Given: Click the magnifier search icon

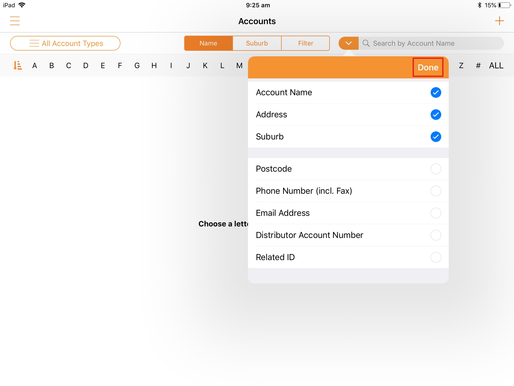Looking at the screenshot, I should (366, 43).
